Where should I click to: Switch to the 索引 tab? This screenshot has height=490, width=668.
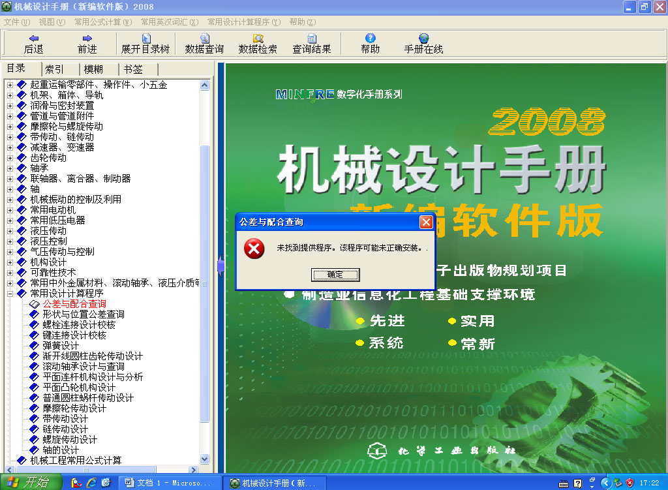tap(55, 69)
